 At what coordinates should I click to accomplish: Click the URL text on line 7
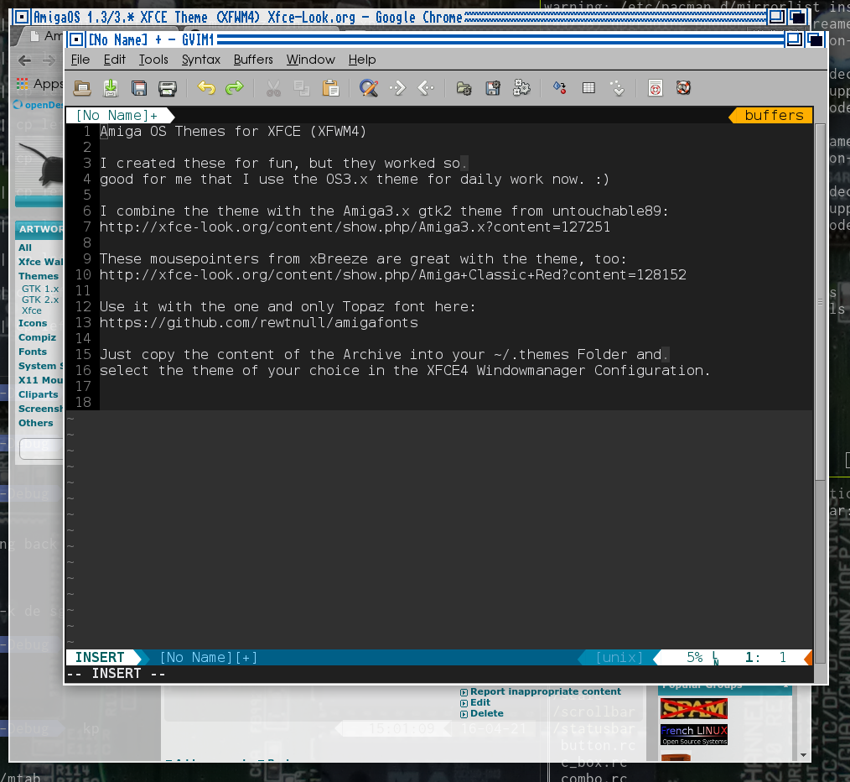pyautogui.click(x=355, y=227)
